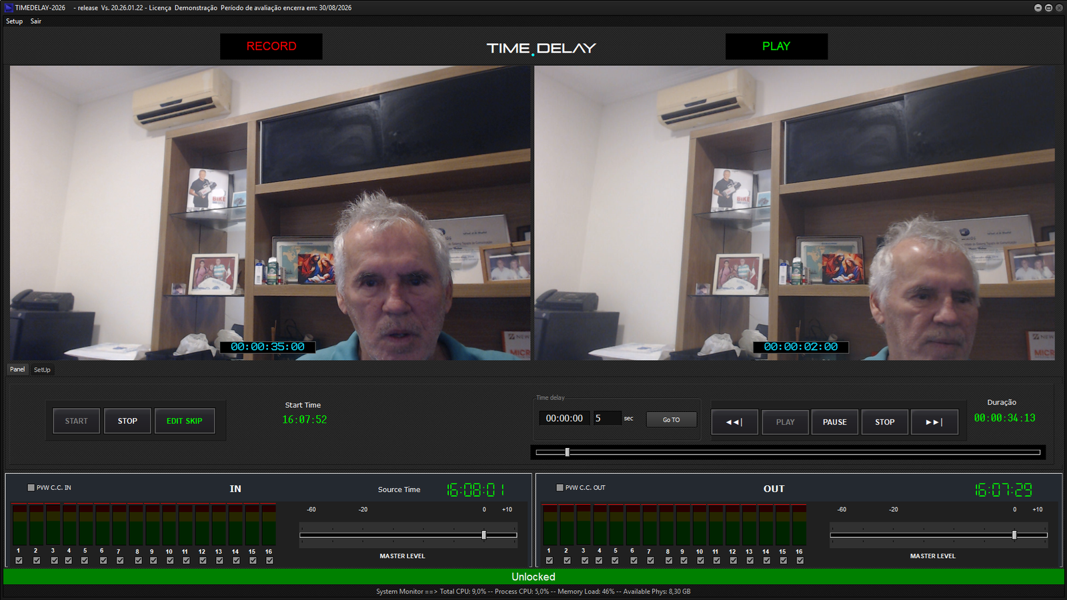The image size is (1067, 600).
Task: Click the OUT panel heading
Action: [774, 489]
